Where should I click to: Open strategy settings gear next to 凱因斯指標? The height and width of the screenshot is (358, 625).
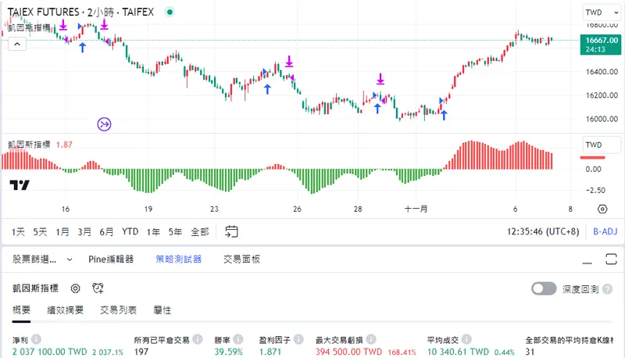pyautogui.click(x=76, y=288)
